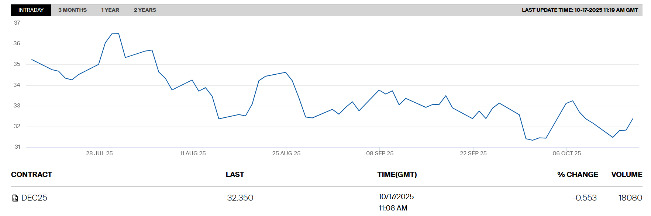Click the -0.553 percent change value
This screenshot has height=216, width=651.
click(584, 198)
